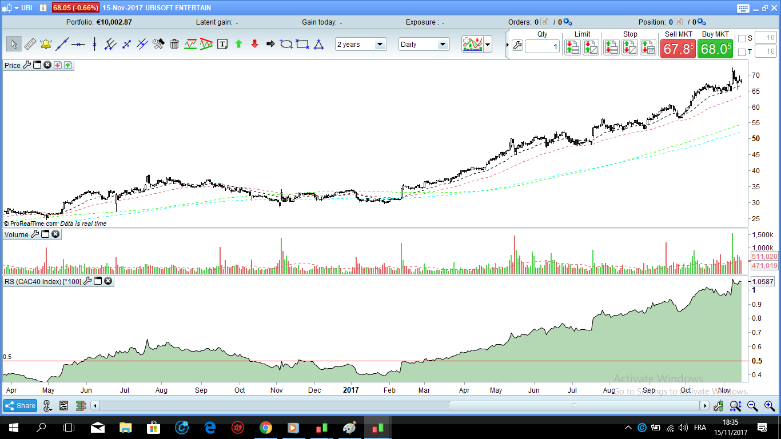Toggle Price panel window maximize icon
The width and height of the screenshot is (781, 439).
click(37, 65)
